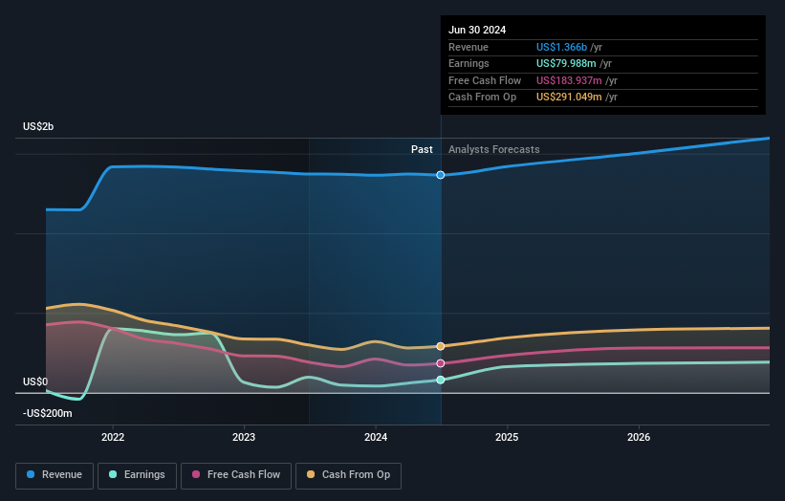
Task: Click the 2026 x-axis label
Action: (x=639, y=438)
